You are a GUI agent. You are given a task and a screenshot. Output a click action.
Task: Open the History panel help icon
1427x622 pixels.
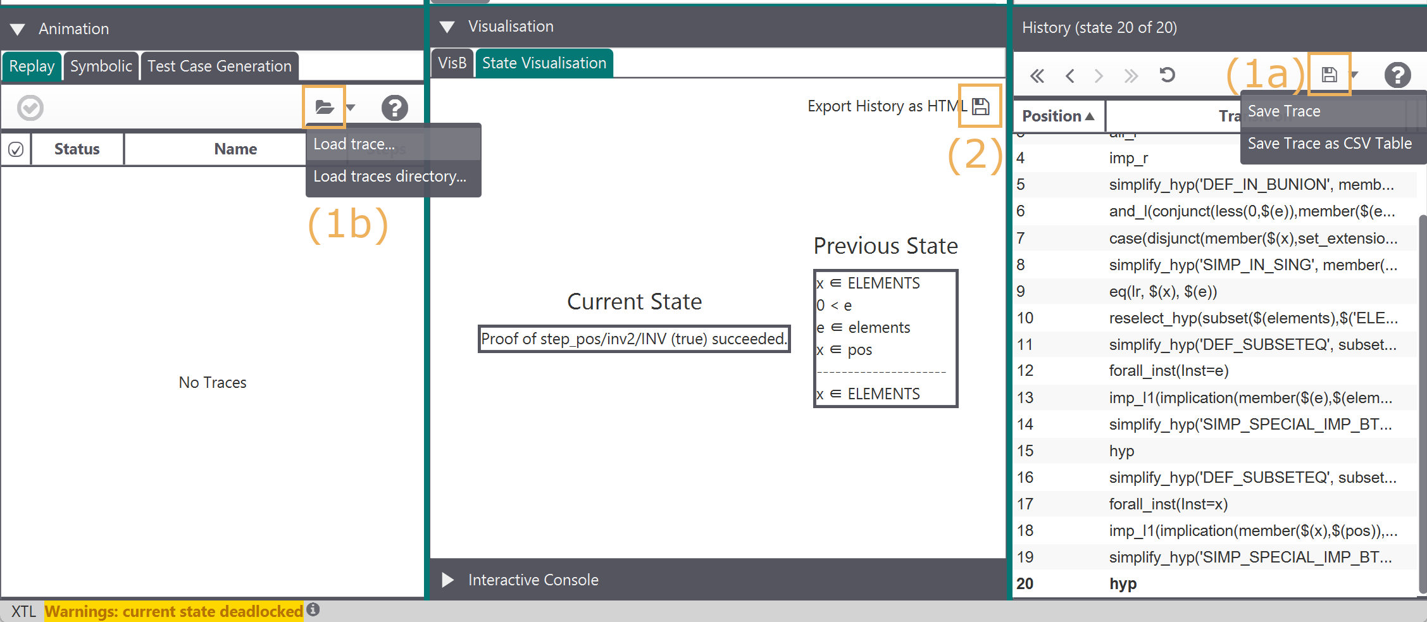(1397, 75)
